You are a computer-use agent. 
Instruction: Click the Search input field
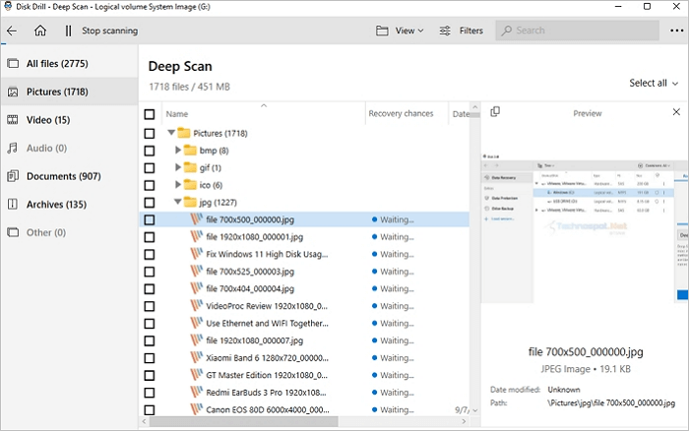(571, 31)
